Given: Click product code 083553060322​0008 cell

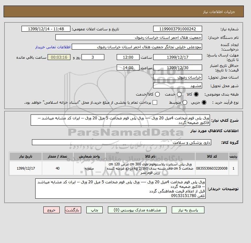Looking at the screenshot, I should click(212, 168).
